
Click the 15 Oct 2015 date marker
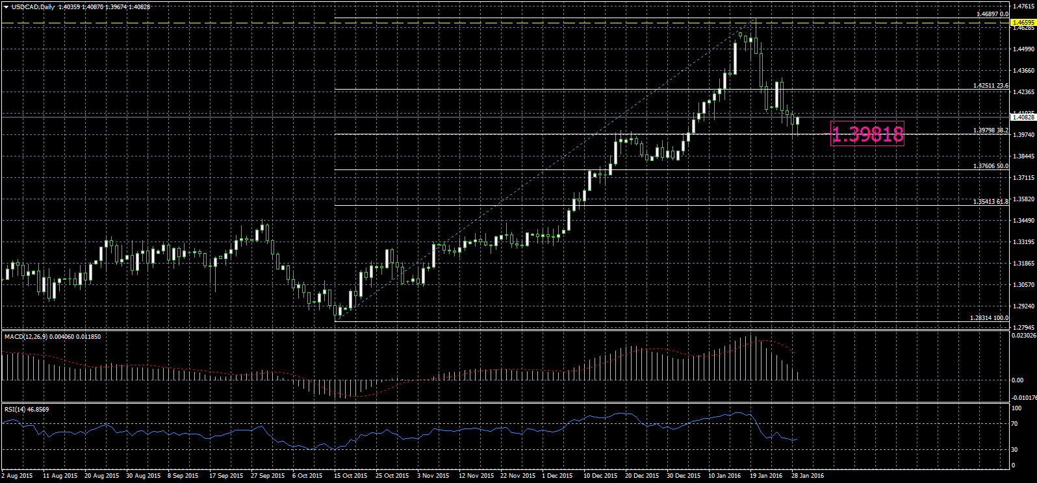coord(351,476)
